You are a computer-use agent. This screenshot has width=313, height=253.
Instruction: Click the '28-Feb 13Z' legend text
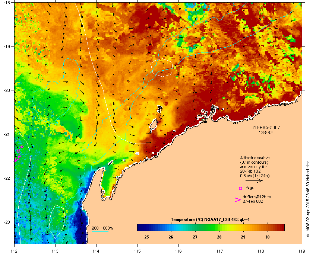pyautogui.click(x=250, y=171)
